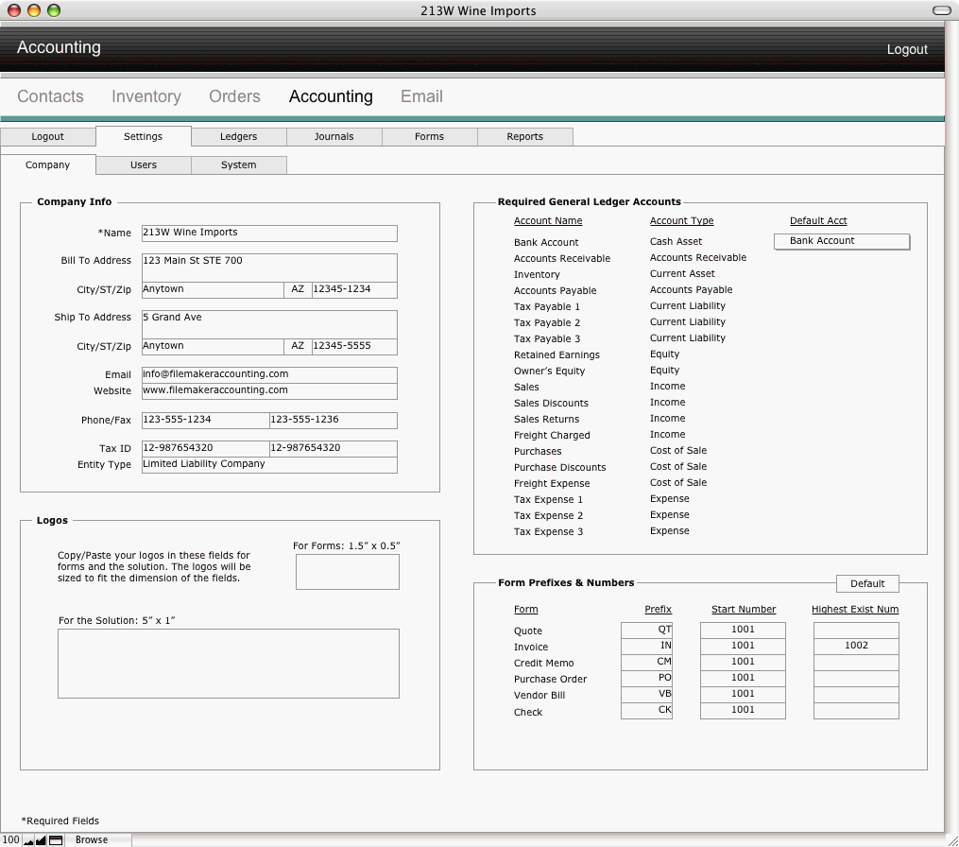Click the Bill To state AZ field

(298, 289)
